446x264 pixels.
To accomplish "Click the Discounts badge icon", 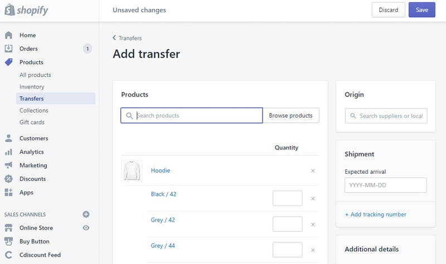I will click(8, 179).
